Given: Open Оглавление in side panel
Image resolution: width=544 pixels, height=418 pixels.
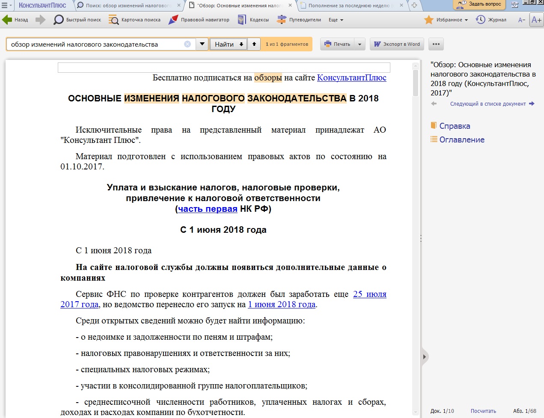Looking at the screenshot, I should click(461, 139).
